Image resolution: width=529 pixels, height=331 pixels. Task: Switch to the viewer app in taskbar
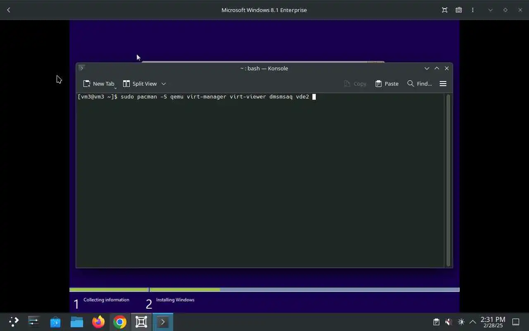click(x=141, y=322)
